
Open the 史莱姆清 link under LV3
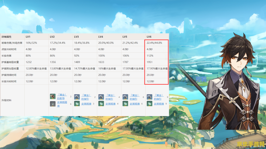pyautogui.click(x=86, y=104)
